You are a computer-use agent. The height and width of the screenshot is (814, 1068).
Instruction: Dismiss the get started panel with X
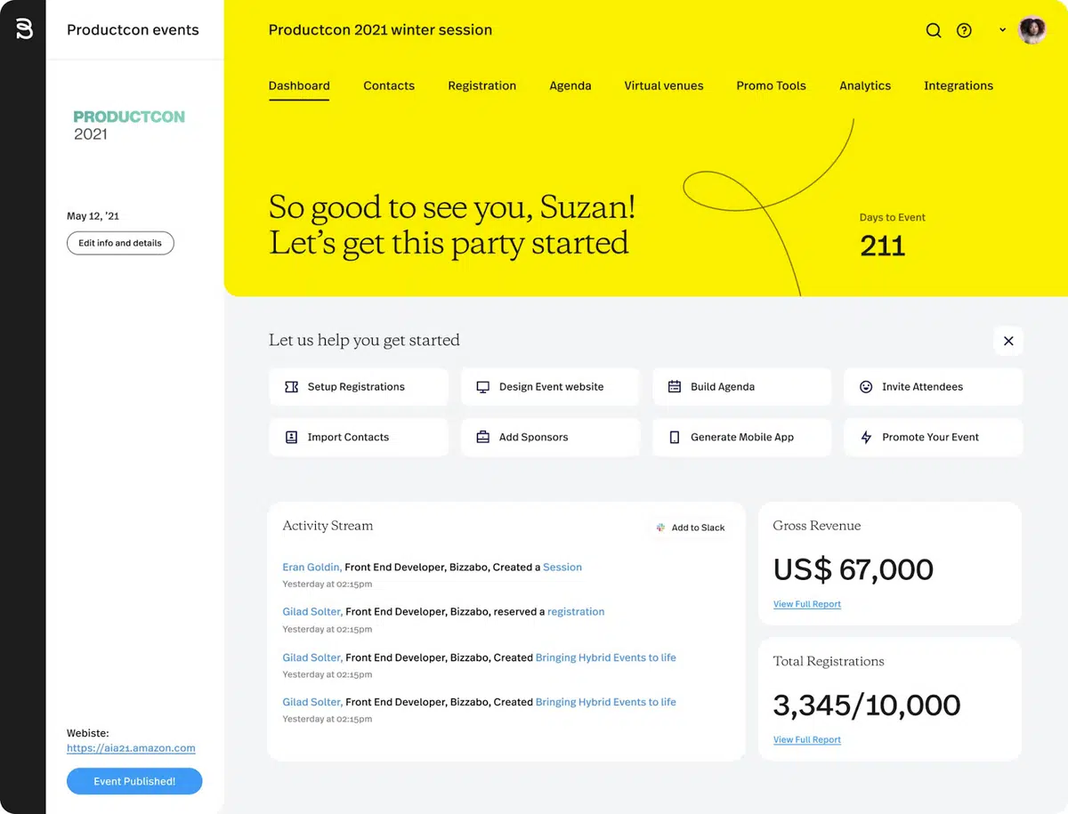1008,341
